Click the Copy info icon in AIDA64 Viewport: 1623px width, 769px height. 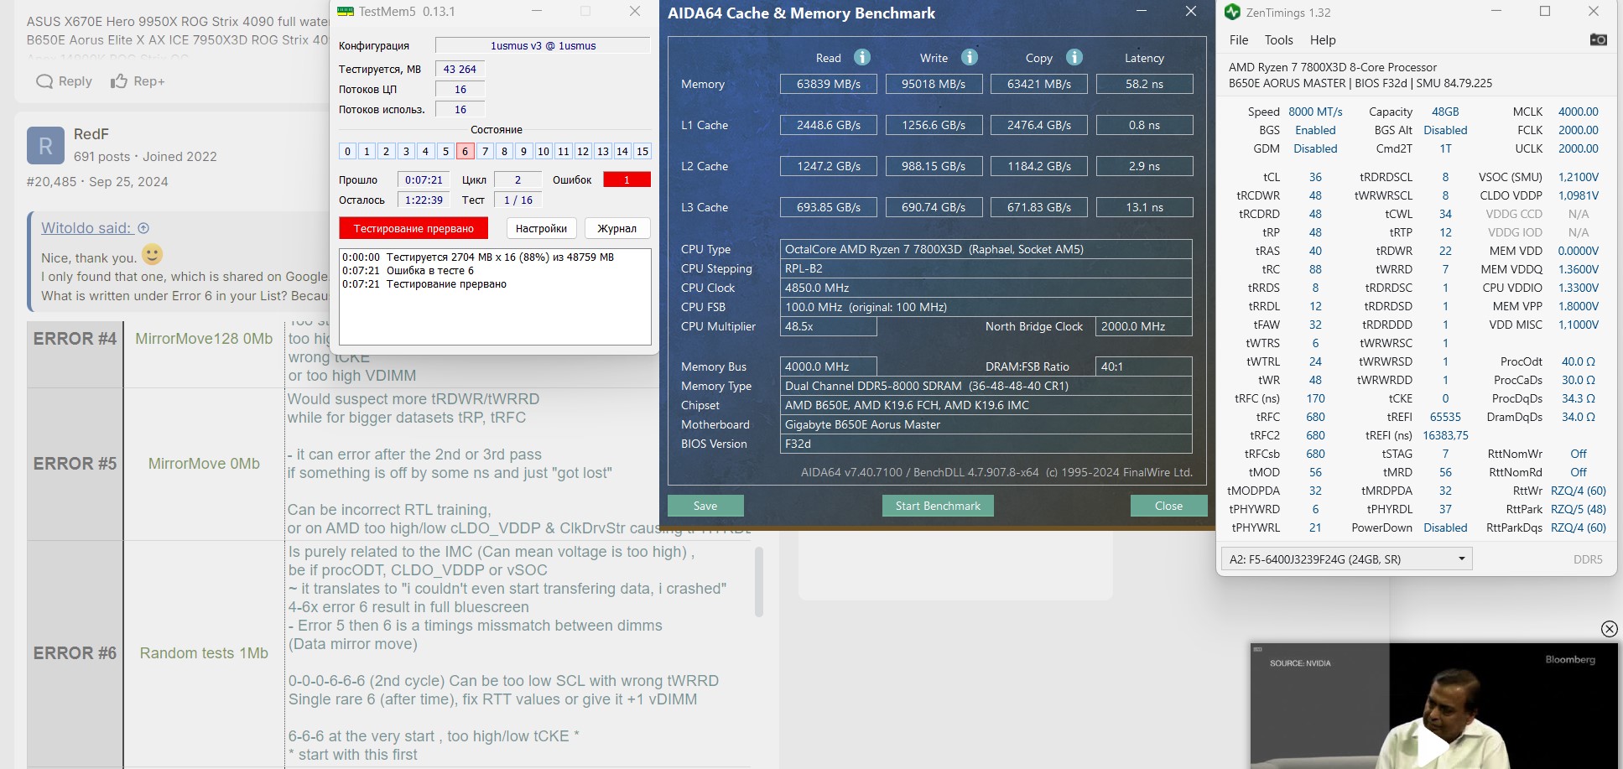1074,57
